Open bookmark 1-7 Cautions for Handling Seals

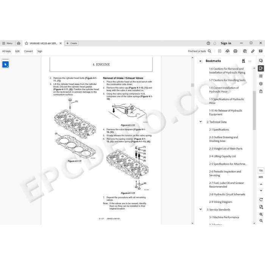(x=227, y=80)
